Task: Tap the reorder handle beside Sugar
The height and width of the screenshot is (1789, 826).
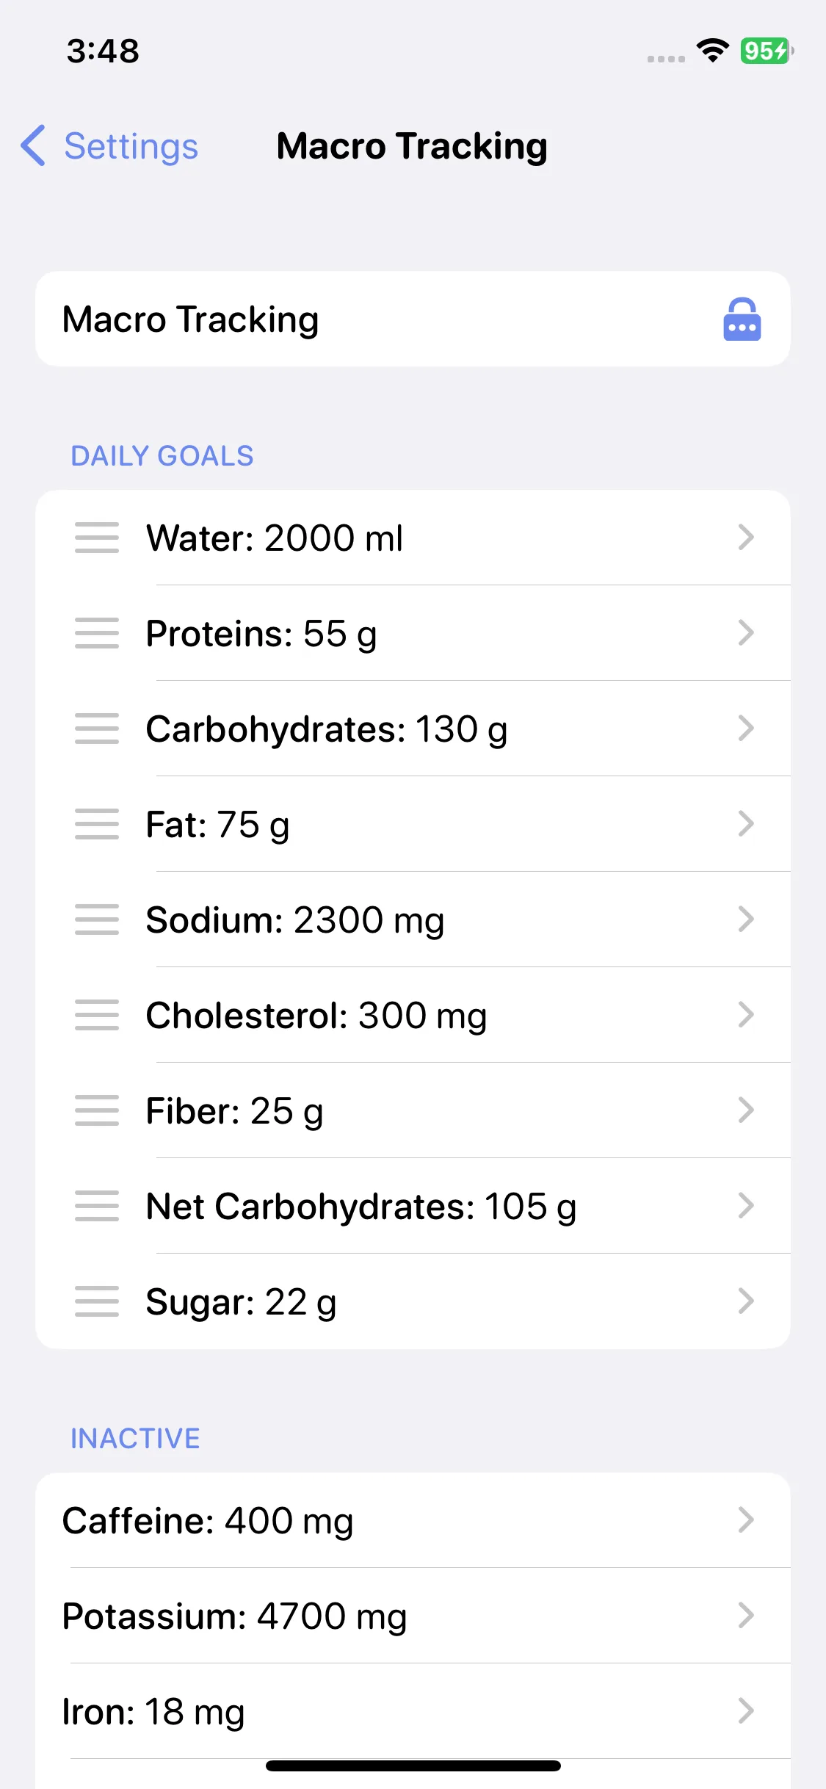Action: (96, 1301)
